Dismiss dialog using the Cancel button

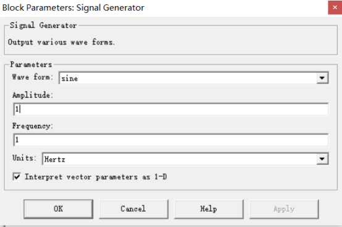coord(133,209)
